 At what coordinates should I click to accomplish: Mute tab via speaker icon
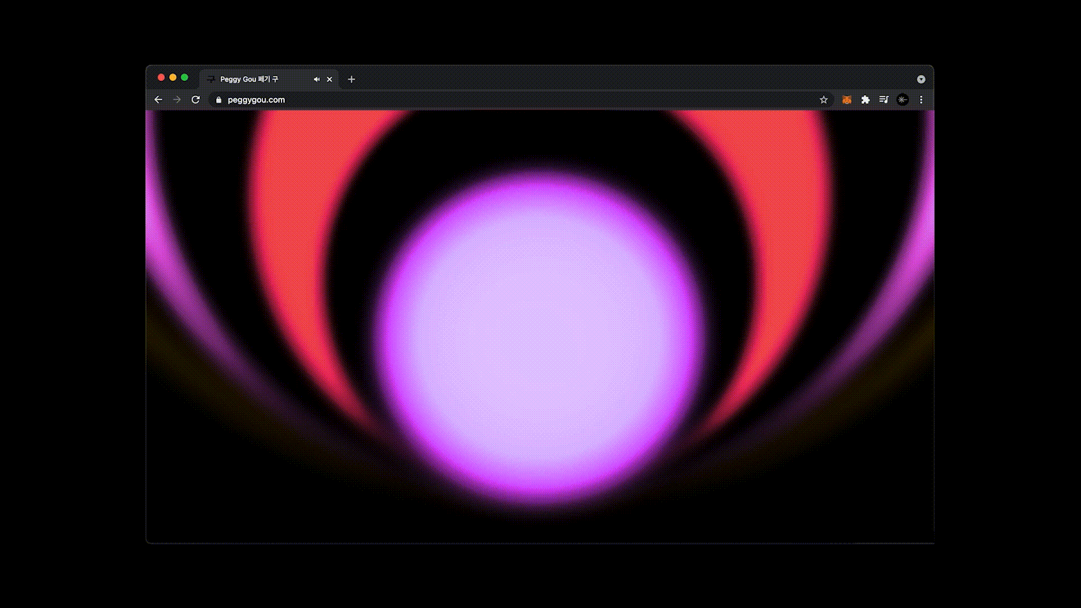coord(316,79)
